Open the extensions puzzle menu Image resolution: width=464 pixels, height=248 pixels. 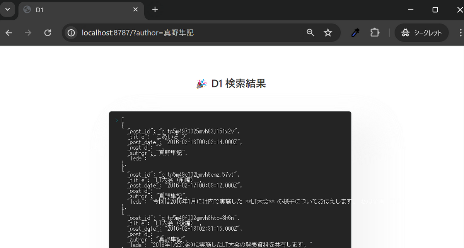375,33
